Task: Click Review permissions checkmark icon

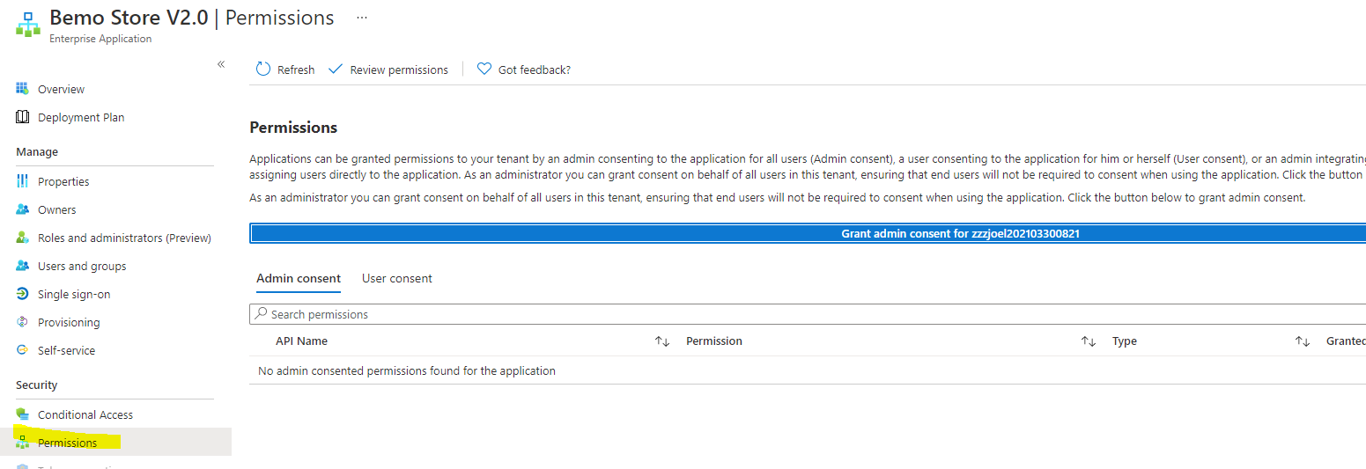Action: [335, 69]
